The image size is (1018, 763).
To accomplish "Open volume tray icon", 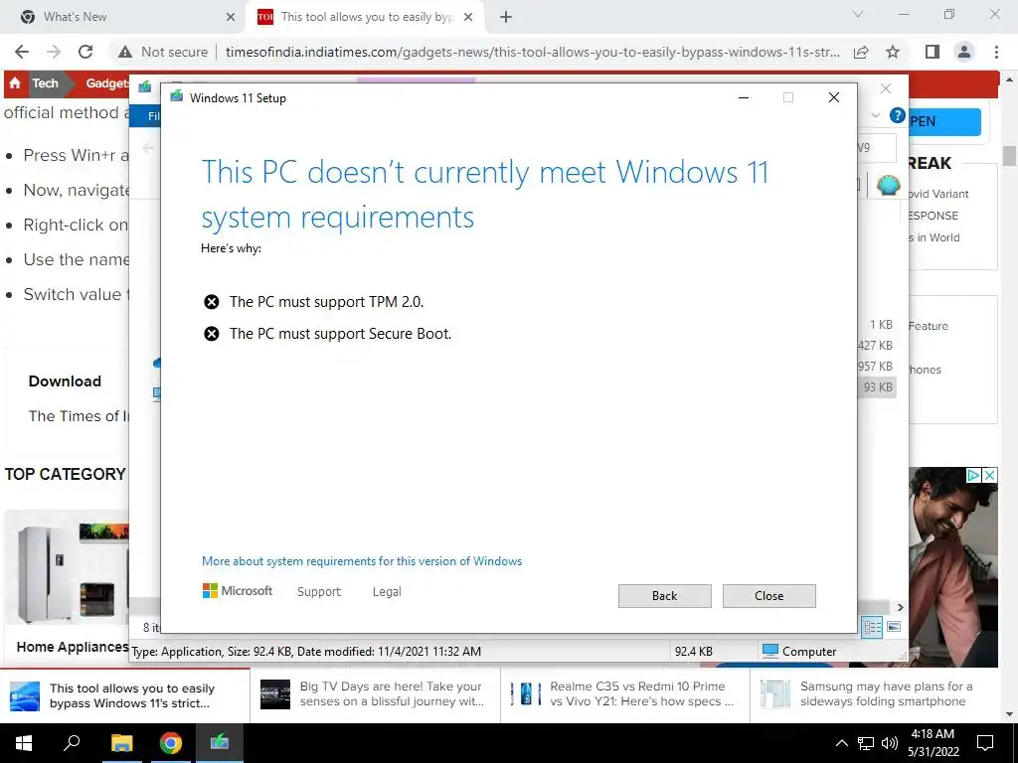I will coord(890,743).
